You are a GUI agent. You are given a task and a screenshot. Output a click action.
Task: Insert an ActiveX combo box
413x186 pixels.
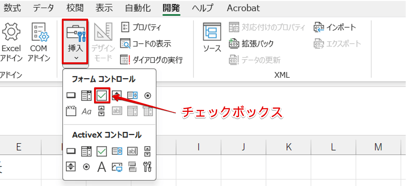[86, 151]
